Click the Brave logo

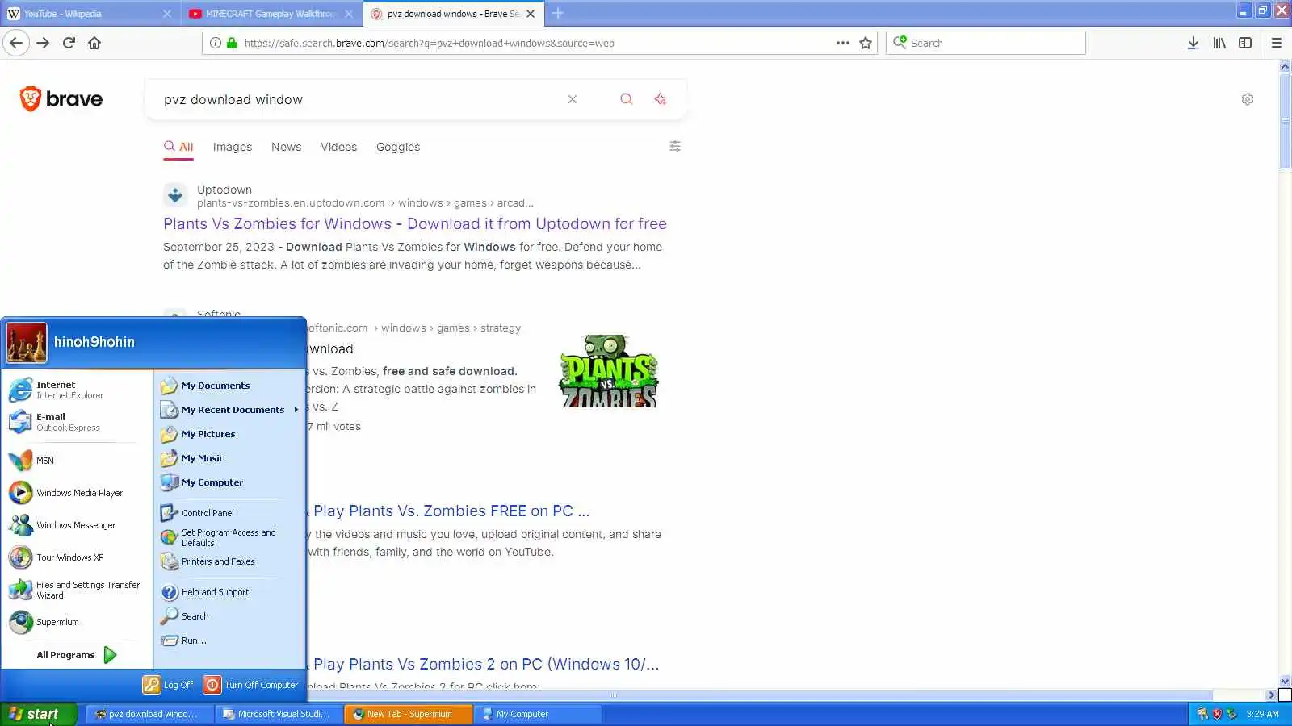tap(61, 99)
